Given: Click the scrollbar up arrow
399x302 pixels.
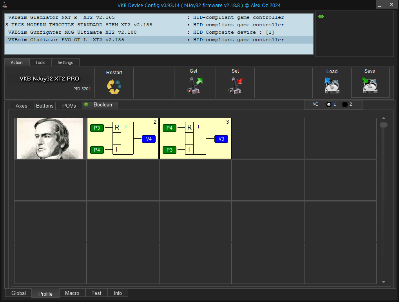Looking at the screenshot, I should pos(384,118).
